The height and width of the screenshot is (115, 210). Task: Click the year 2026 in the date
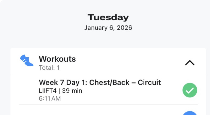pos(125,28)
